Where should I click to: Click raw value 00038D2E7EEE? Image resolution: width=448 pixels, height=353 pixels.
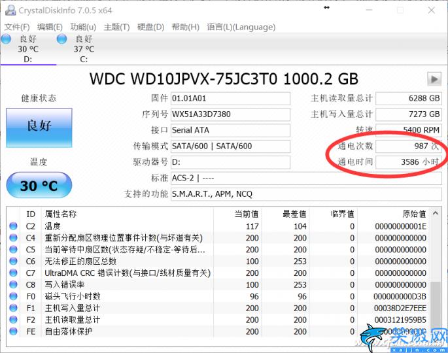coord(400,309)
